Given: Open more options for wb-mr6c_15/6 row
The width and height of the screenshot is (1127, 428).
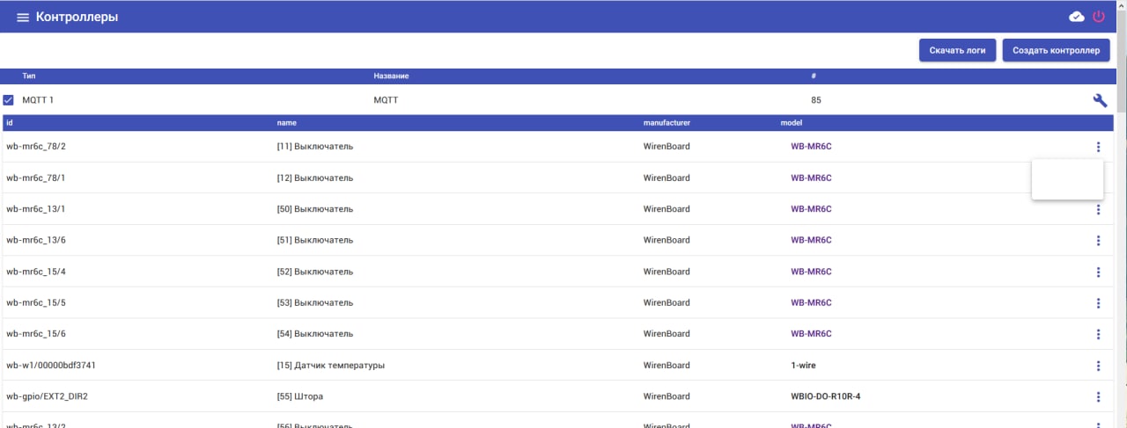Looking at the screenshot, I should 1098,334.
